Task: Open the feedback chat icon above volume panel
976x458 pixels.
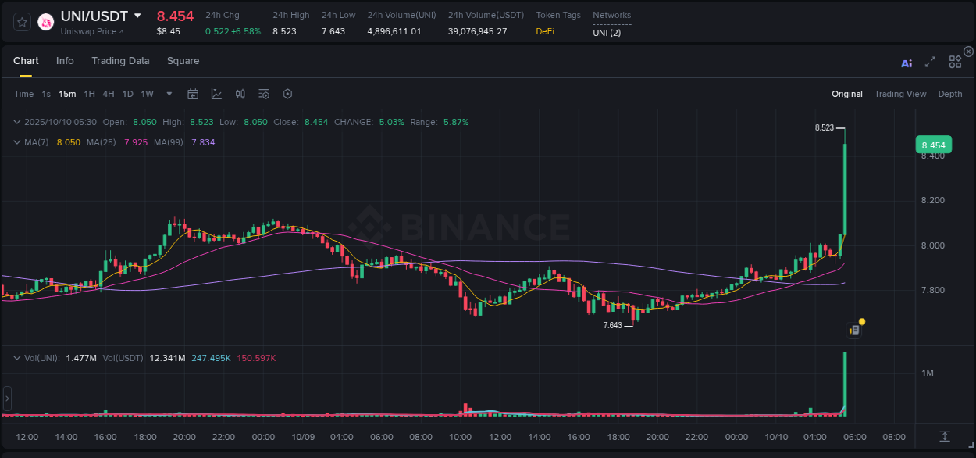Action: coord(853,329)
